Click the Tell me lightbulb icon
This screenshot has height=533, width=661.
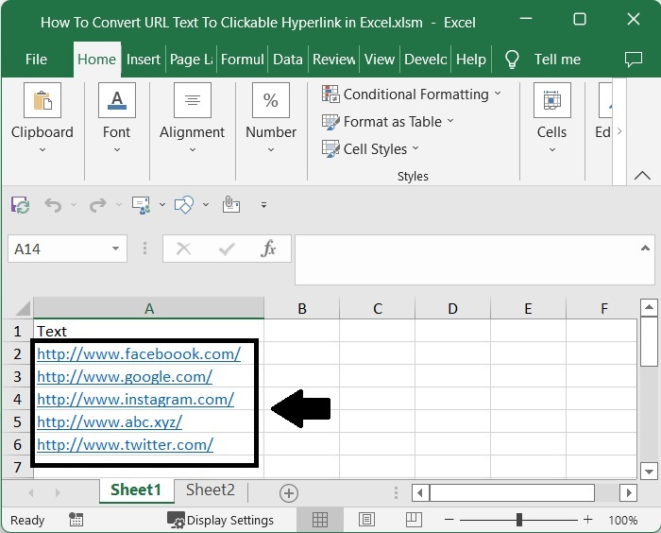pyautogui.click(x=512, y=59)
